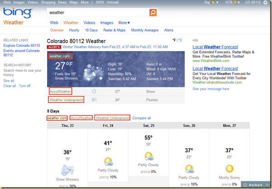Click the top bar Images link
The width and height of the screenshot is (272, 189).
point(19,2)
